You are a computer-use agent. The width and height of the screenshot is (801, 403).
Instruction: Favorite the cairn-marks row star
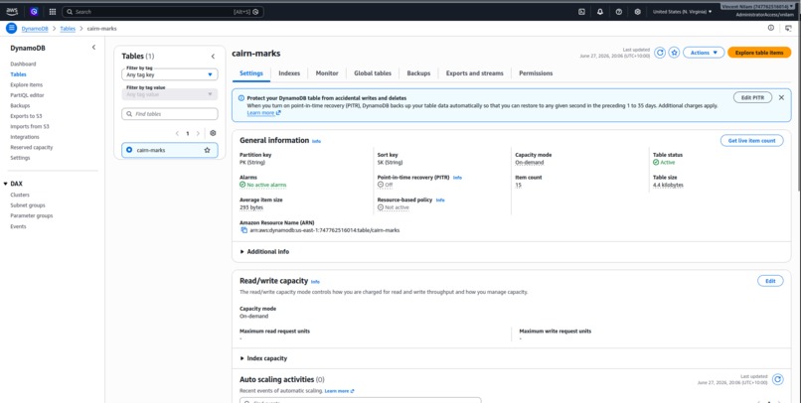tap(207, 150)
